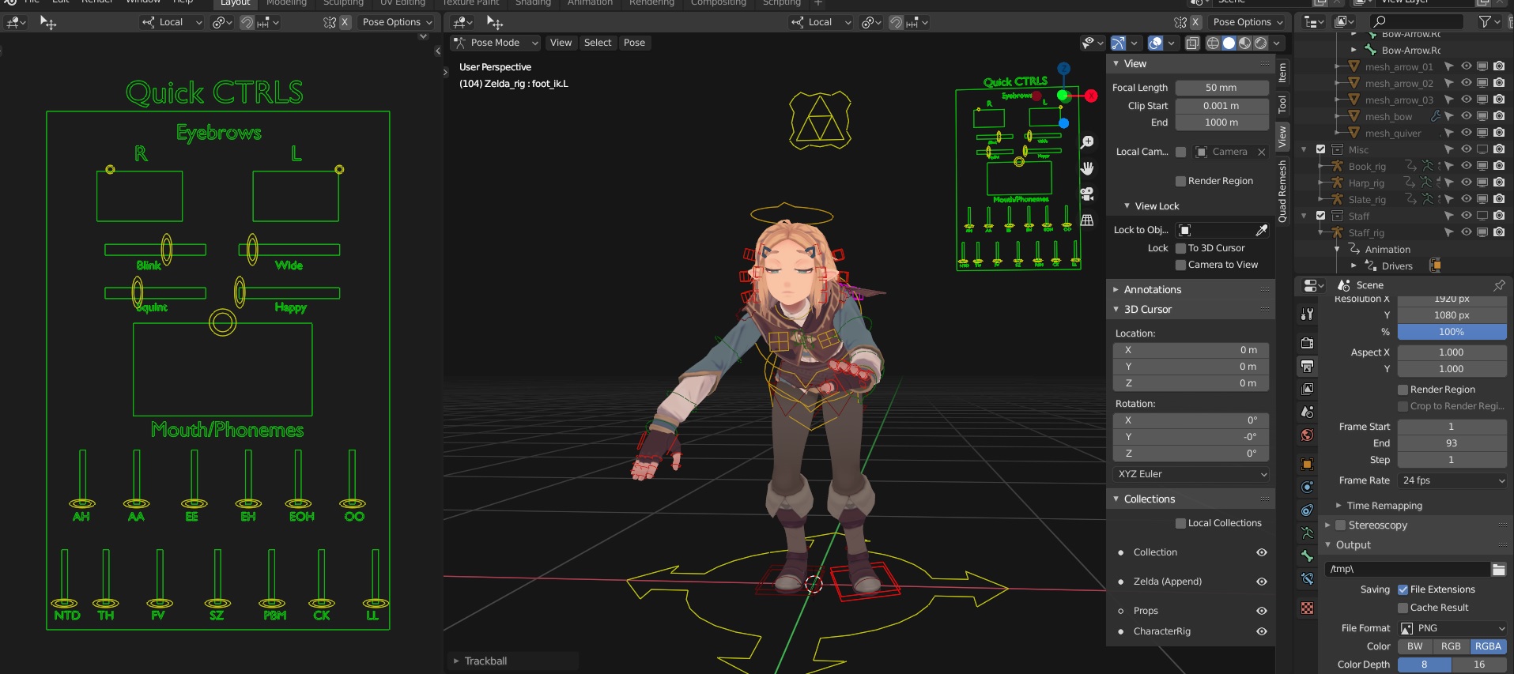Adjust the resolution percentage 100% slider
This screenshot has width=1514, height=674.
pos(1452,332)
